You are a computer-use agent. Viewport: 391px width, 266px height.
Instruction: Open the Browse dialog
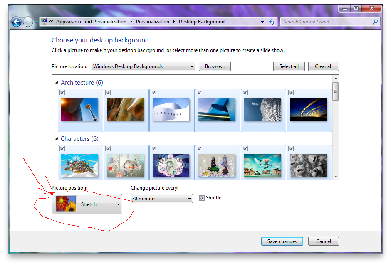coord(215,66)
